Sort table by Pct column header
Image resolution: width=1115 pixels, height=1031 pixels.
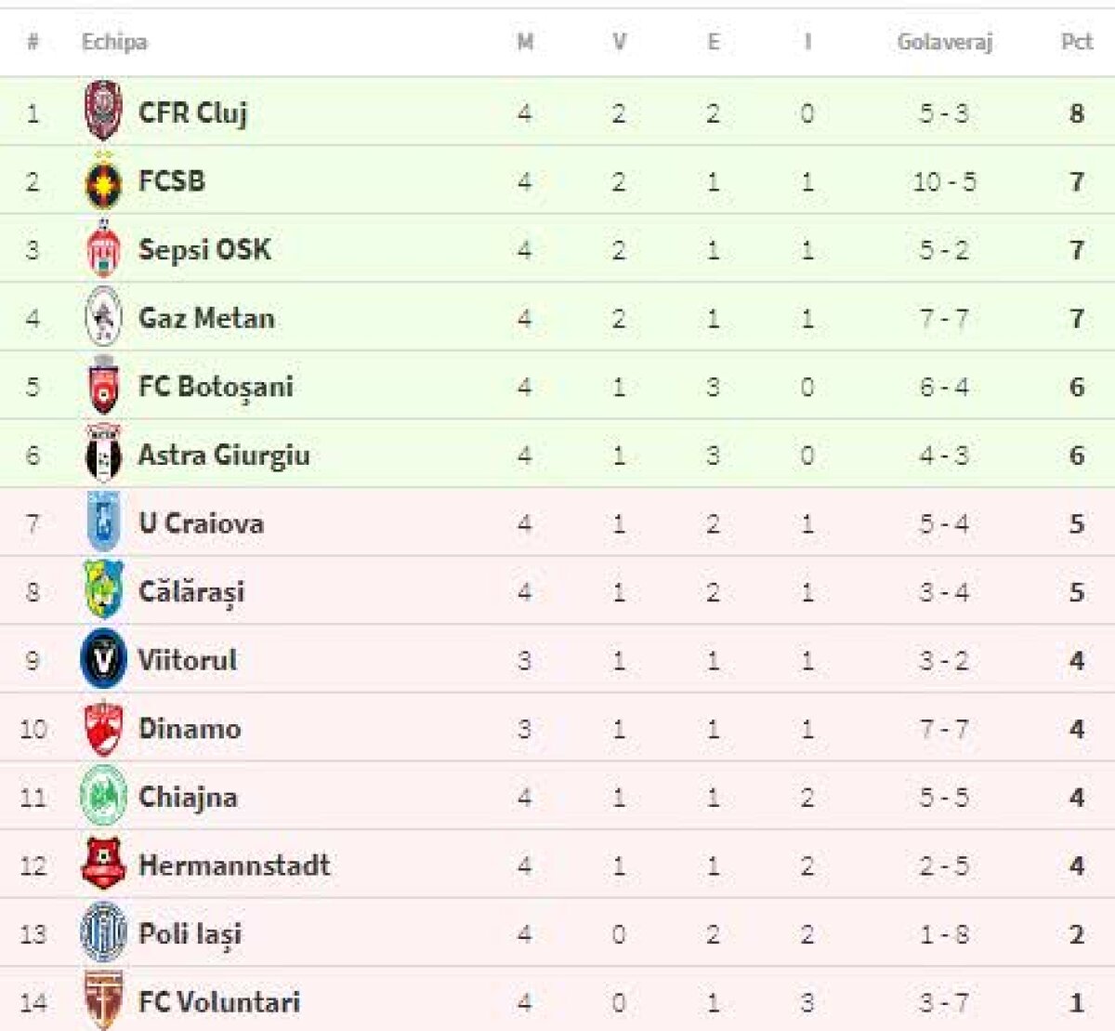pos(1076,42)
